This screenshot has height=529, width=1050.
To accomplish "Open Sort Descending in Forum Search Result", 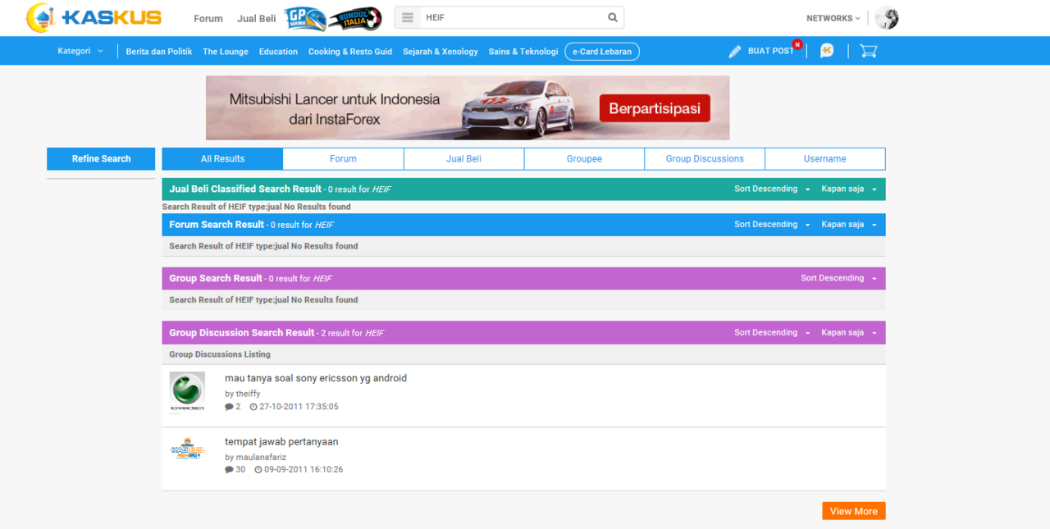I will (772, 225).
